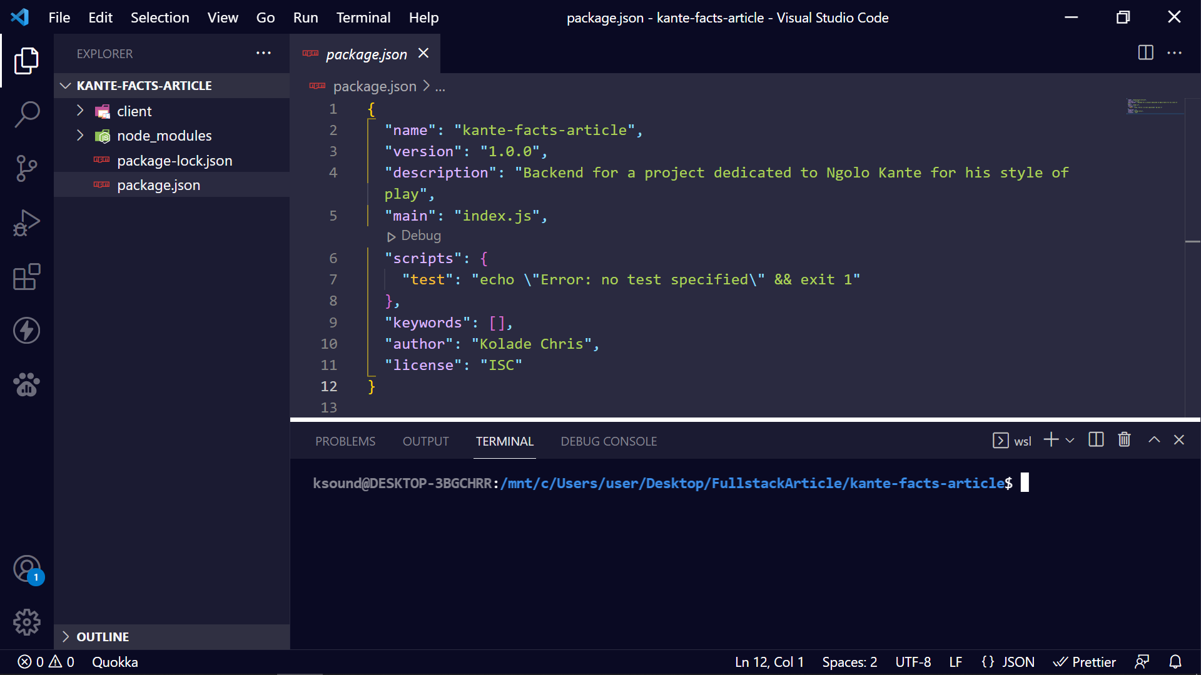Open the Extensions view
Image resolution: width=1201 pixels, height=675 pixels.
(27, 277)
